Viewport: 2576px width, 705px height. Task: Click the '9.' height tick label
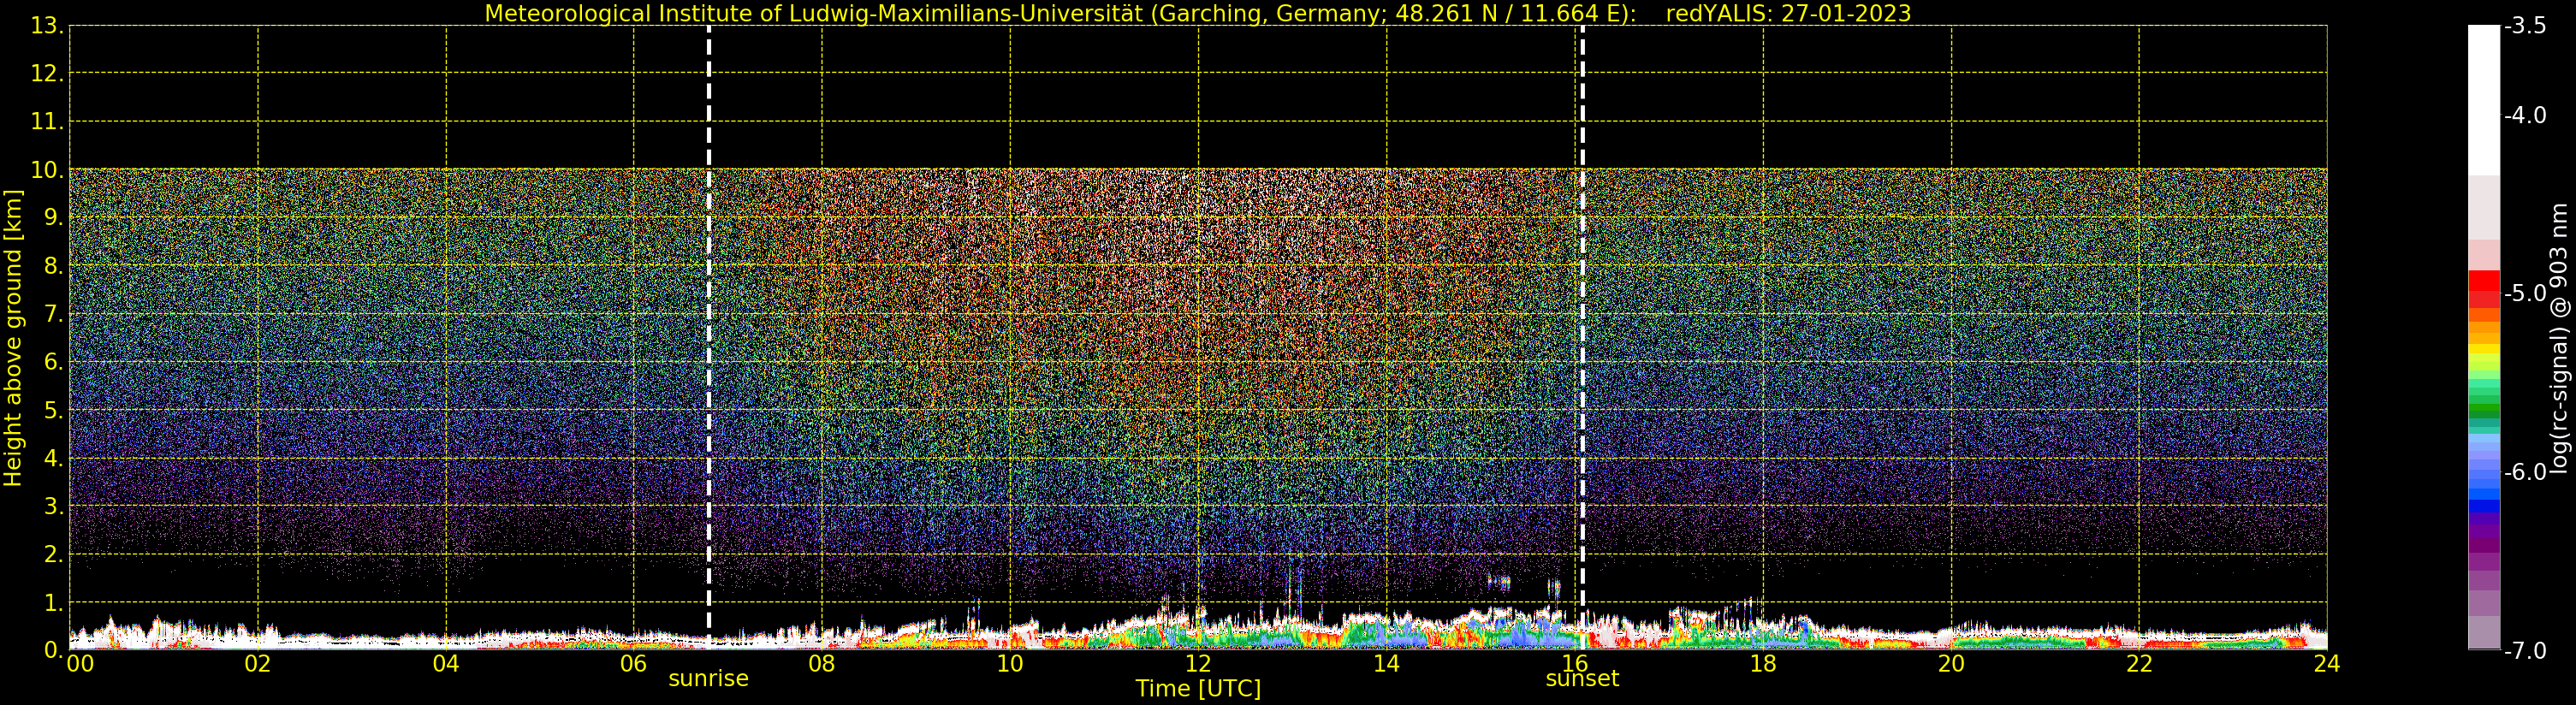click(53, 218)
